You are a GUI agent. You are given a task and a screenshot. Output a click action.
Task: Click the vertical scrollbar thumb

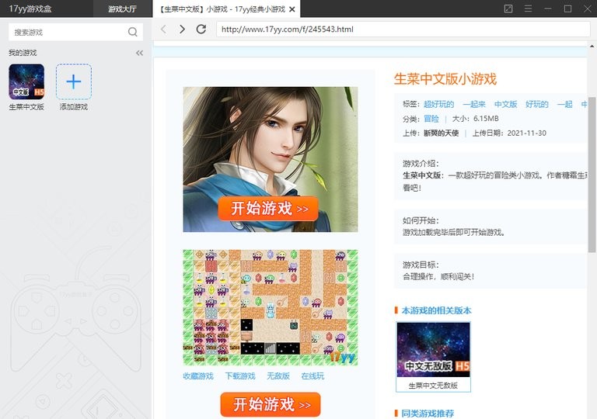point(592,175)
